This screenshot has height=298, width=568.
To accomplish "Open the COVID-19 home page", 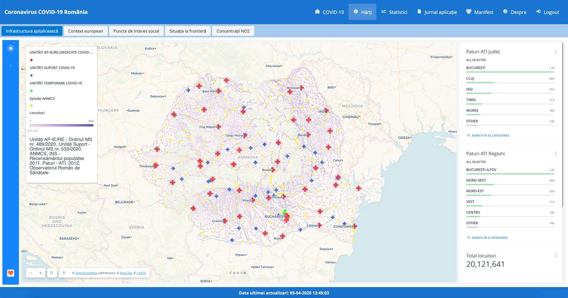I will pos(329,12).
